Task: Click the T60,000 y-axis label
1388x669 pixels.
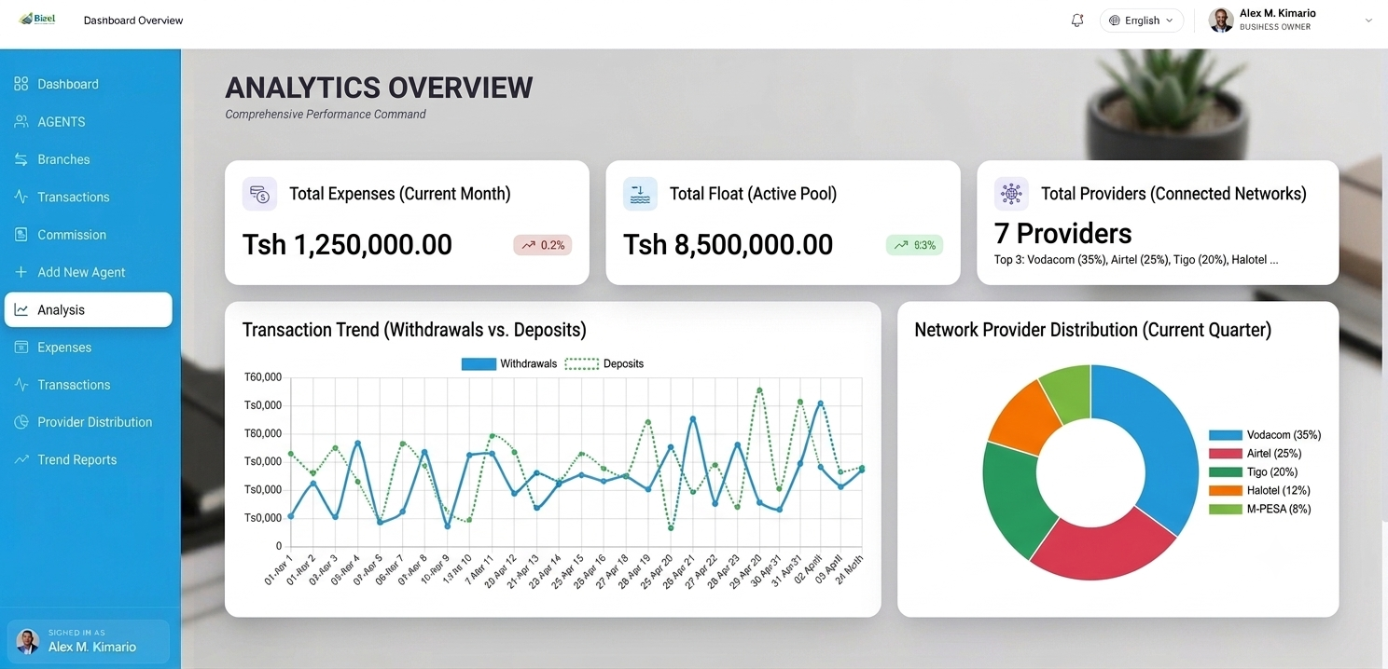Action: (x=263, y=377)
